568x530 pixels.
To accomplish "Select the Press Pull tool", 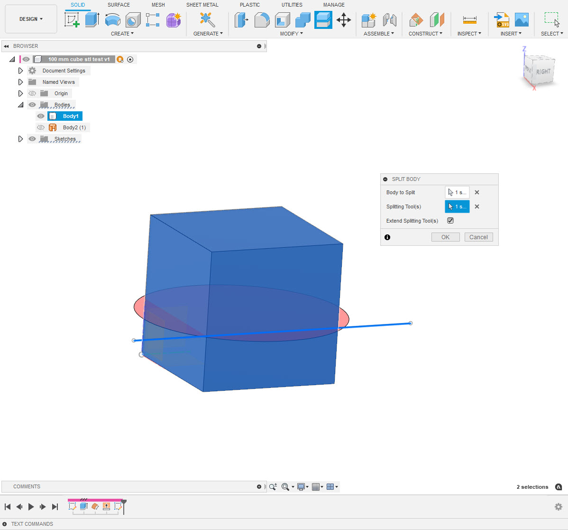I will [x=242, y=20].
